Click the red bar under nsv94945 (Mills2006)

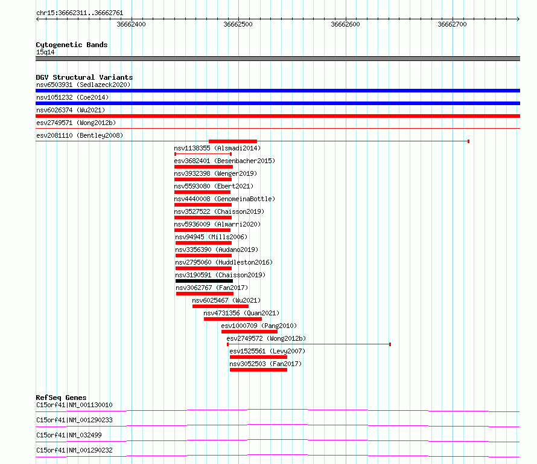point(203,243)
